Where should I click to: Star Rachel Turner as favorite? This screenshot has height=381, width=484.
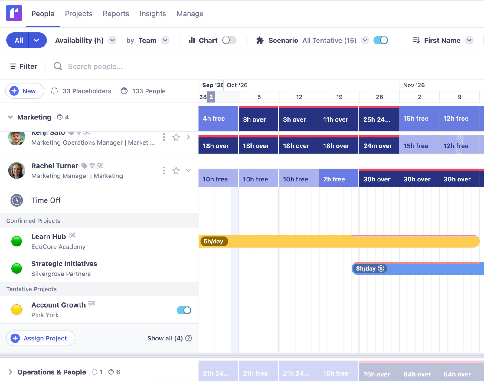point(176,171)
